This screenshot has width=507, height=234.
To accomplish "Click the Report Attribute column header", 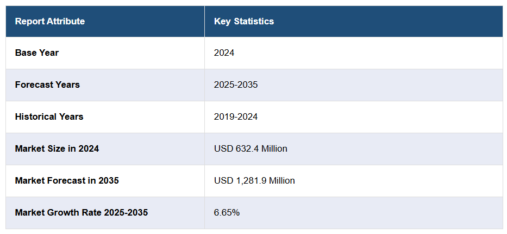I will click(x=50, y=22).
